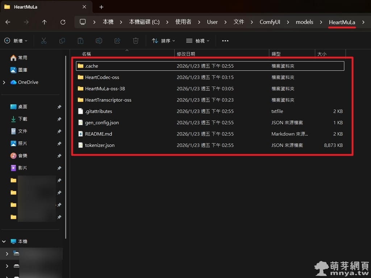Click the Rename icon in toolbar
371x278 pixels.
pos(99,41)
